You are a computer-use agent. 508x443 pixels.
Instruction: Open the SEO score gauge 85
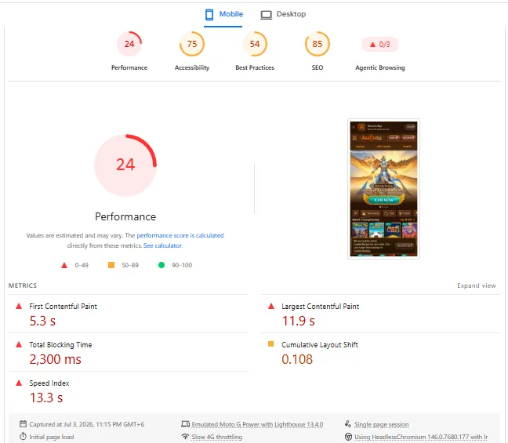317,44
